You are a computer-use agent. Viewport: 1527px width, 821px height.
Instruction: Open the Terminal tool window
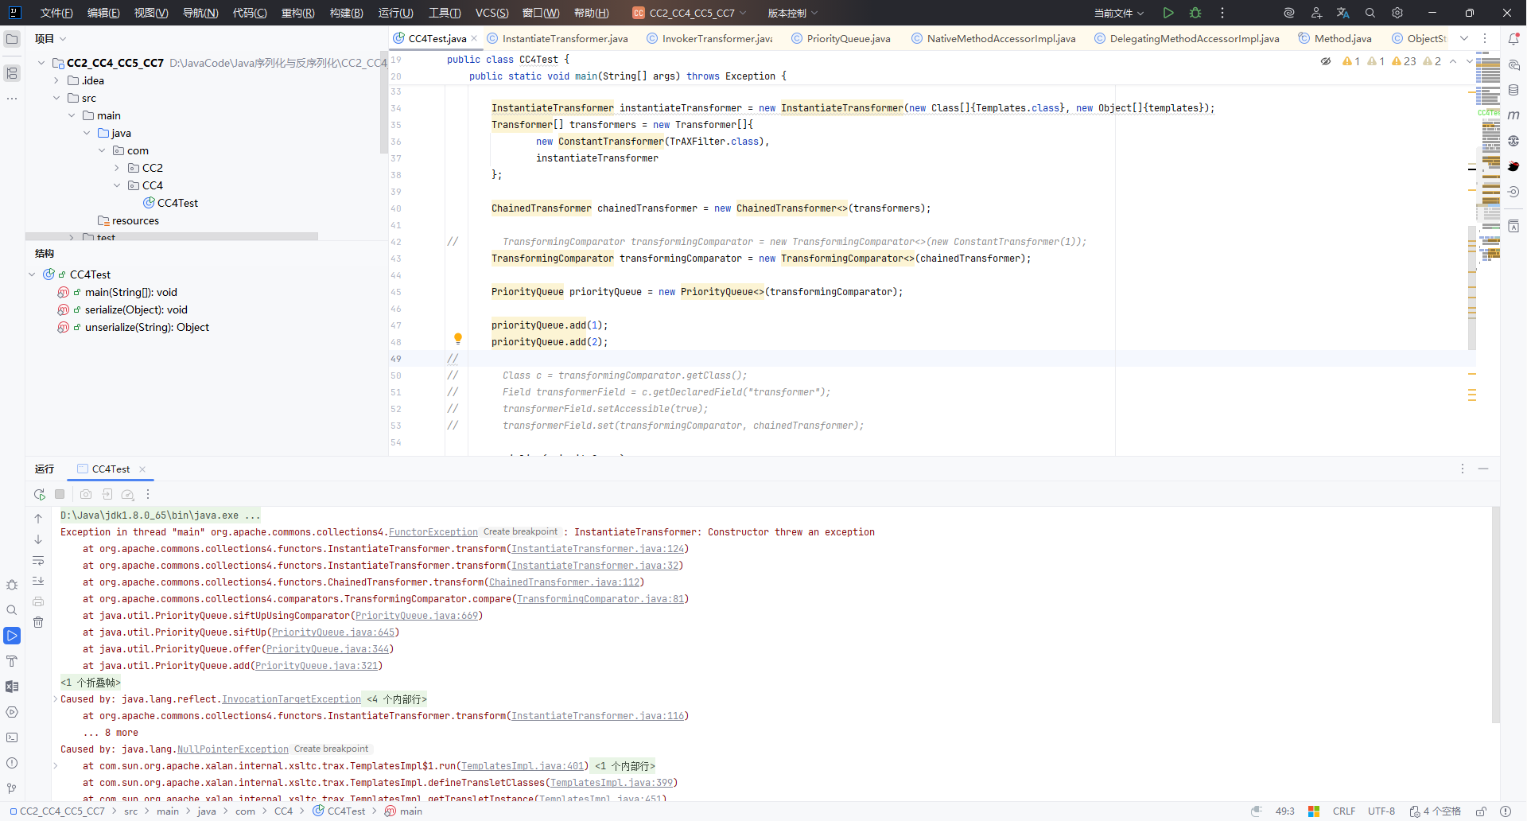[12, 737]
